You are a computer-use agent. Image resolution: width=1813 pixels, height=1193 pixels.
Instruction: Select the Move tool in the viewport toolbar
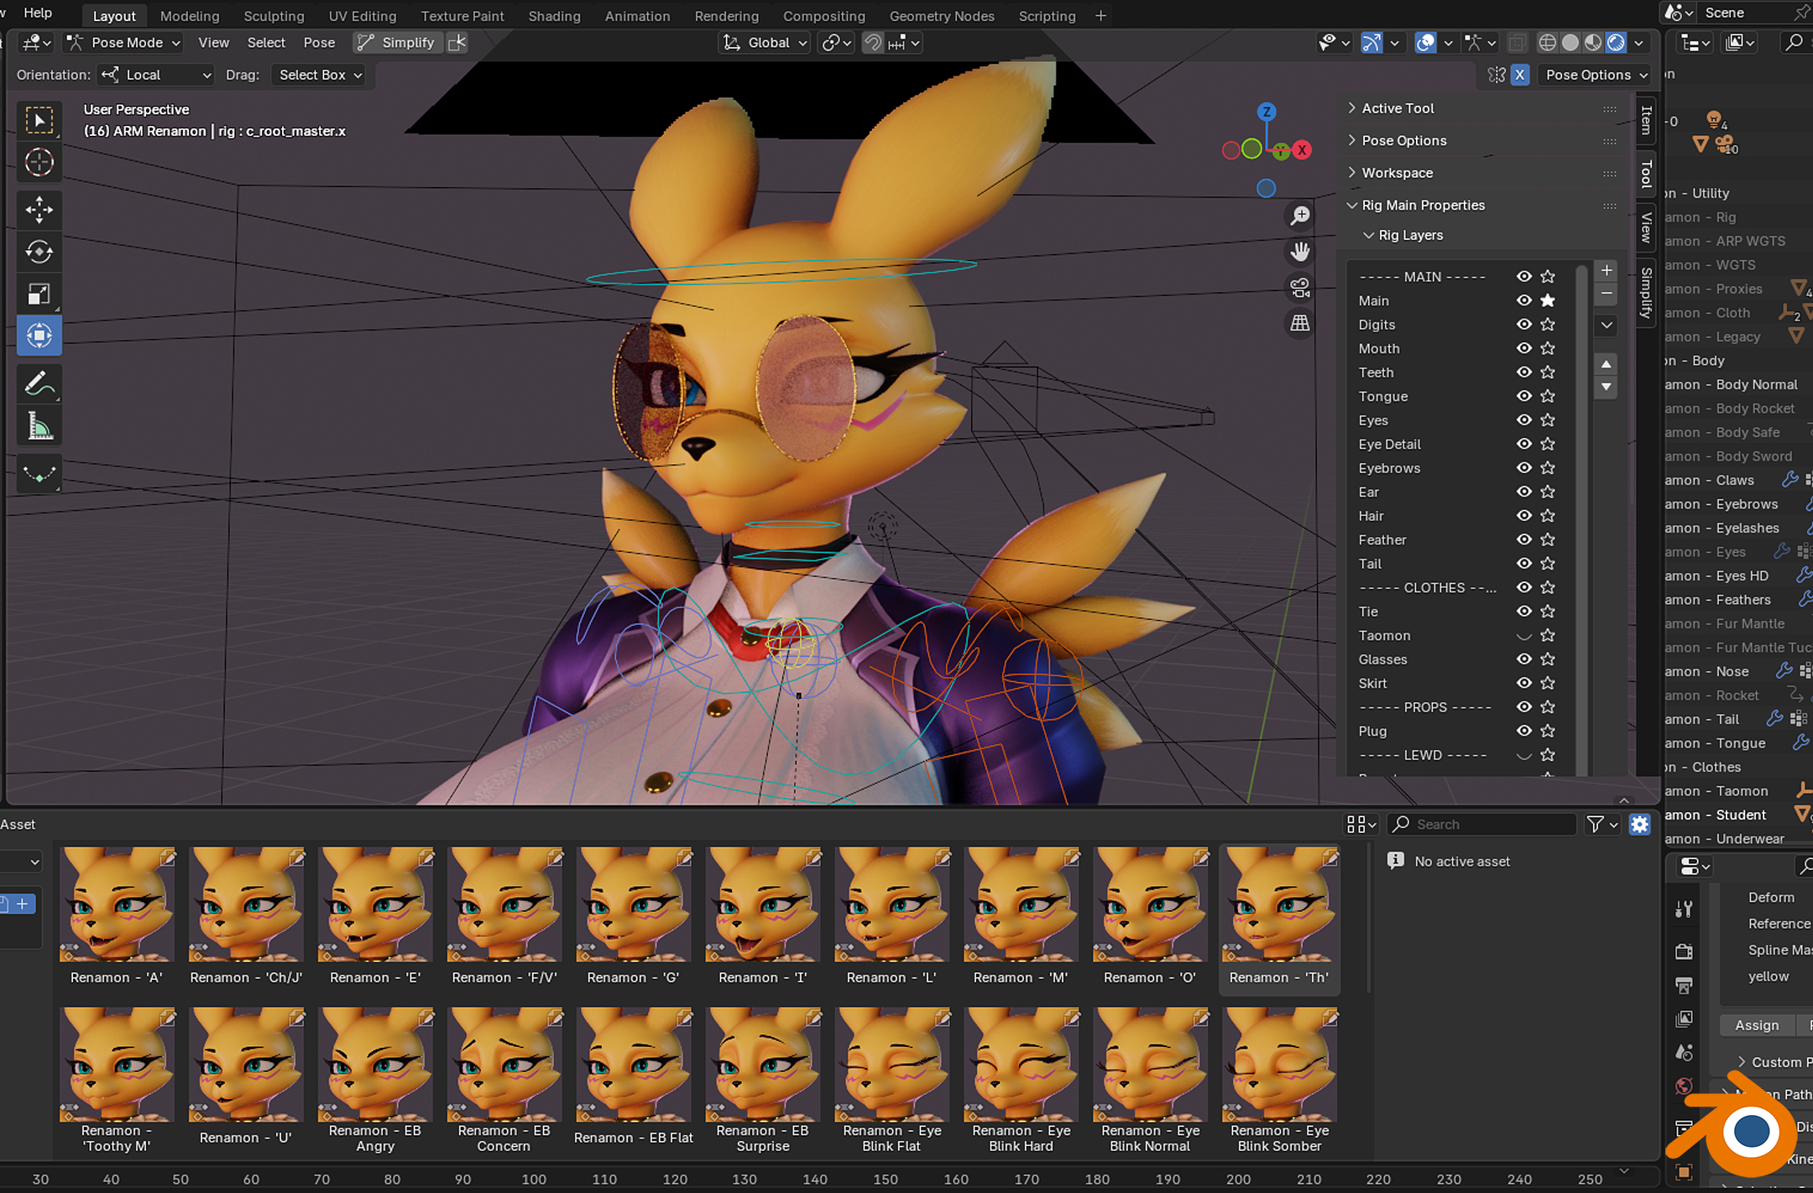pyautogui.click(x=39, y=210)
